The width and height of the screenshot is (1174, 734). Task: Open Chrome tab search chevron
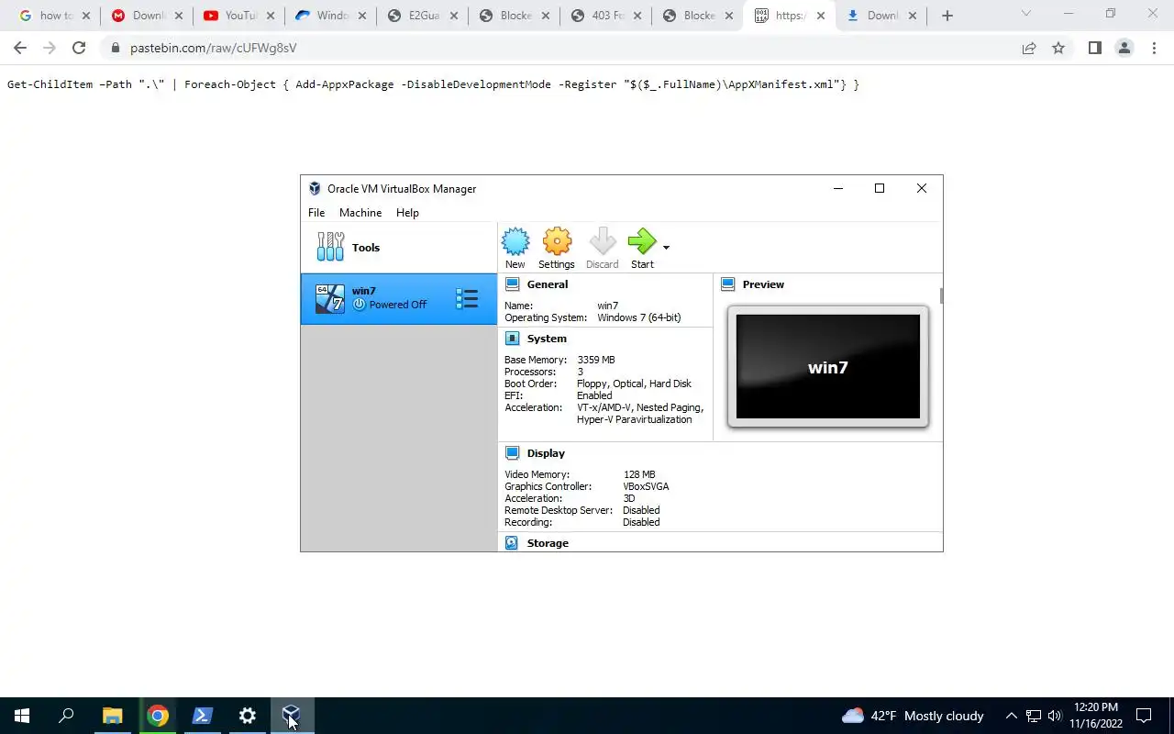pyautogui.click(x=1026, y=13)
